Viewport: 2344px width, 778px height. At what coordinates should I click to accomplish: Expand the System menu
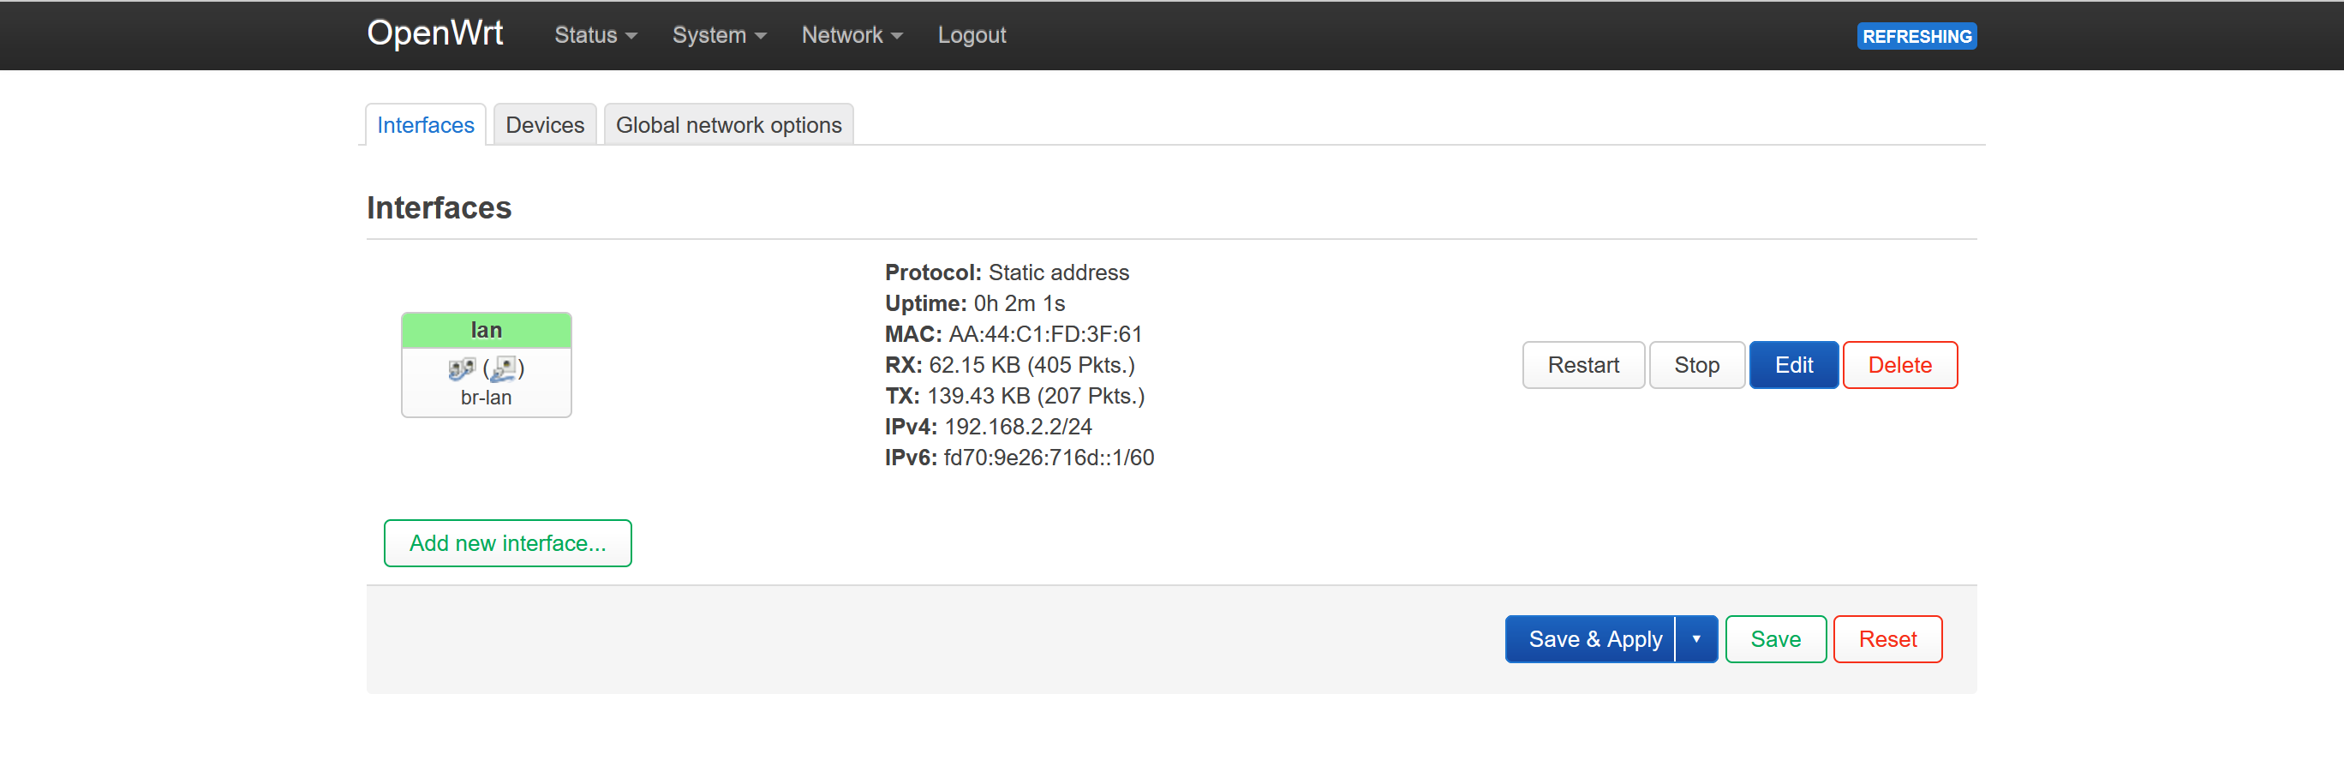coord(718,35)
